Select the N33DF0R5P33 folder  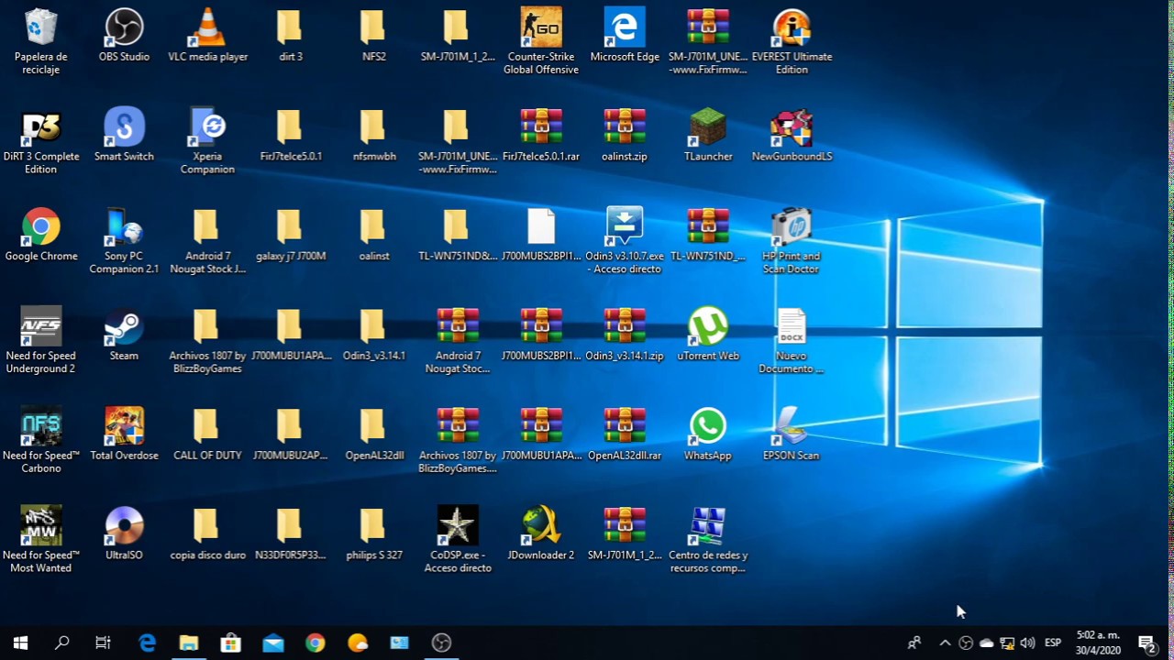click(291, 534)
